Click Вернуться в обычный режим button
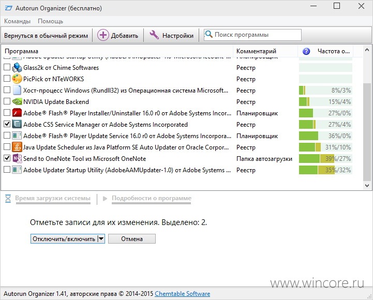Image resolution: width=373 pixels, height=300 pixels. click(46, 36)
